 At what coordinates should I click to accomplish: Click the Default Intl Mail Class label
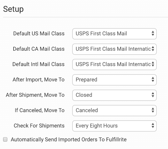(38, 64)
